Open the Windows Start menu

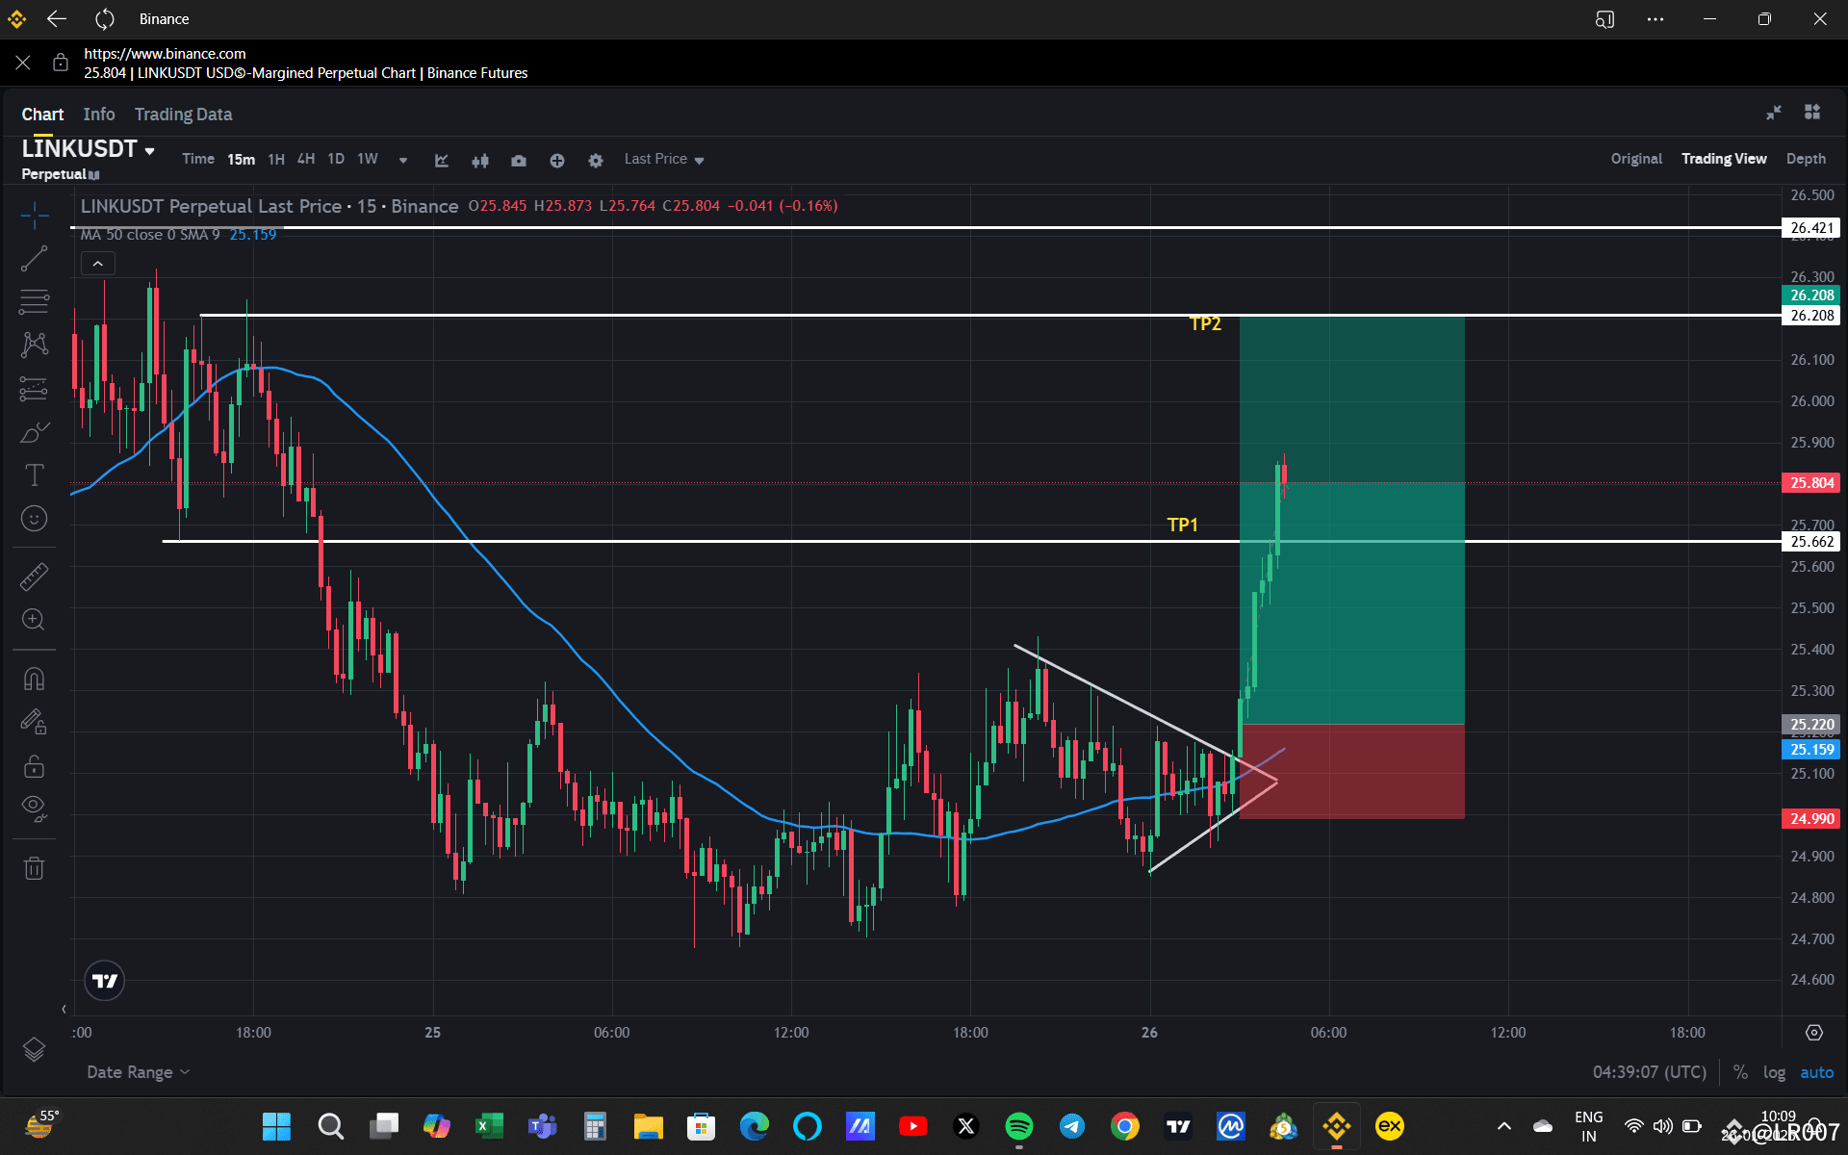click(276, 1126)
